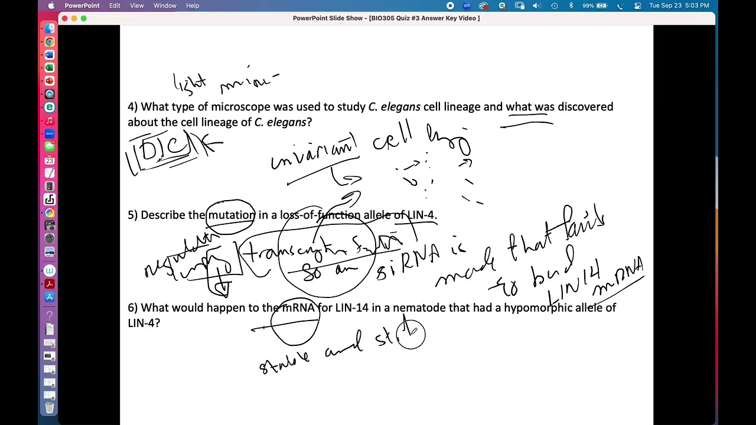Click the date and time Tue Sep 23
Image resolution: width=756 pixels, height=425 pixels.
pos(679,6)
